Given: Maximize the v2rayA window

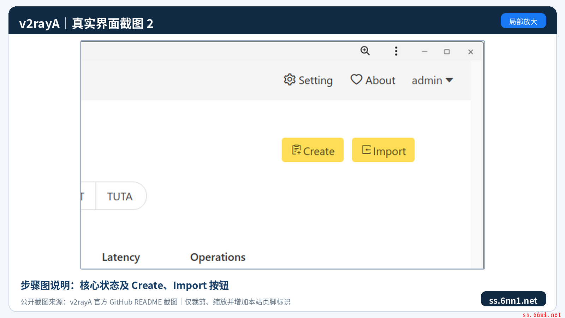Looking at the screenshot, I should tap(447, 52).
